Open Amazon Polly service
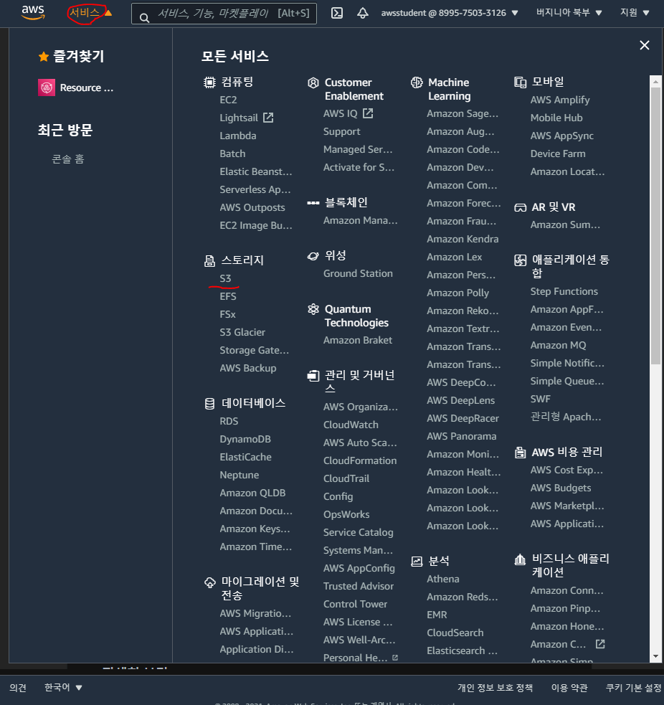The image size is (664, 705). 457,293
